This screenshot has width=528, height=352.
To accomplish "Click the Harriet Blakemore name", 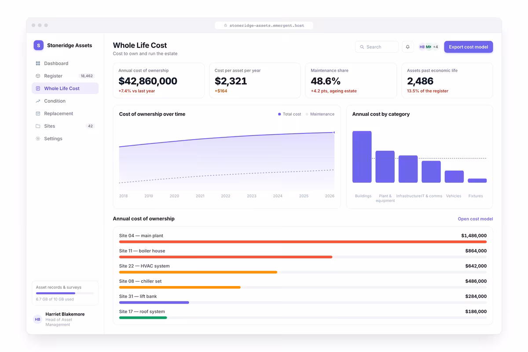I will tap(65, 314).
